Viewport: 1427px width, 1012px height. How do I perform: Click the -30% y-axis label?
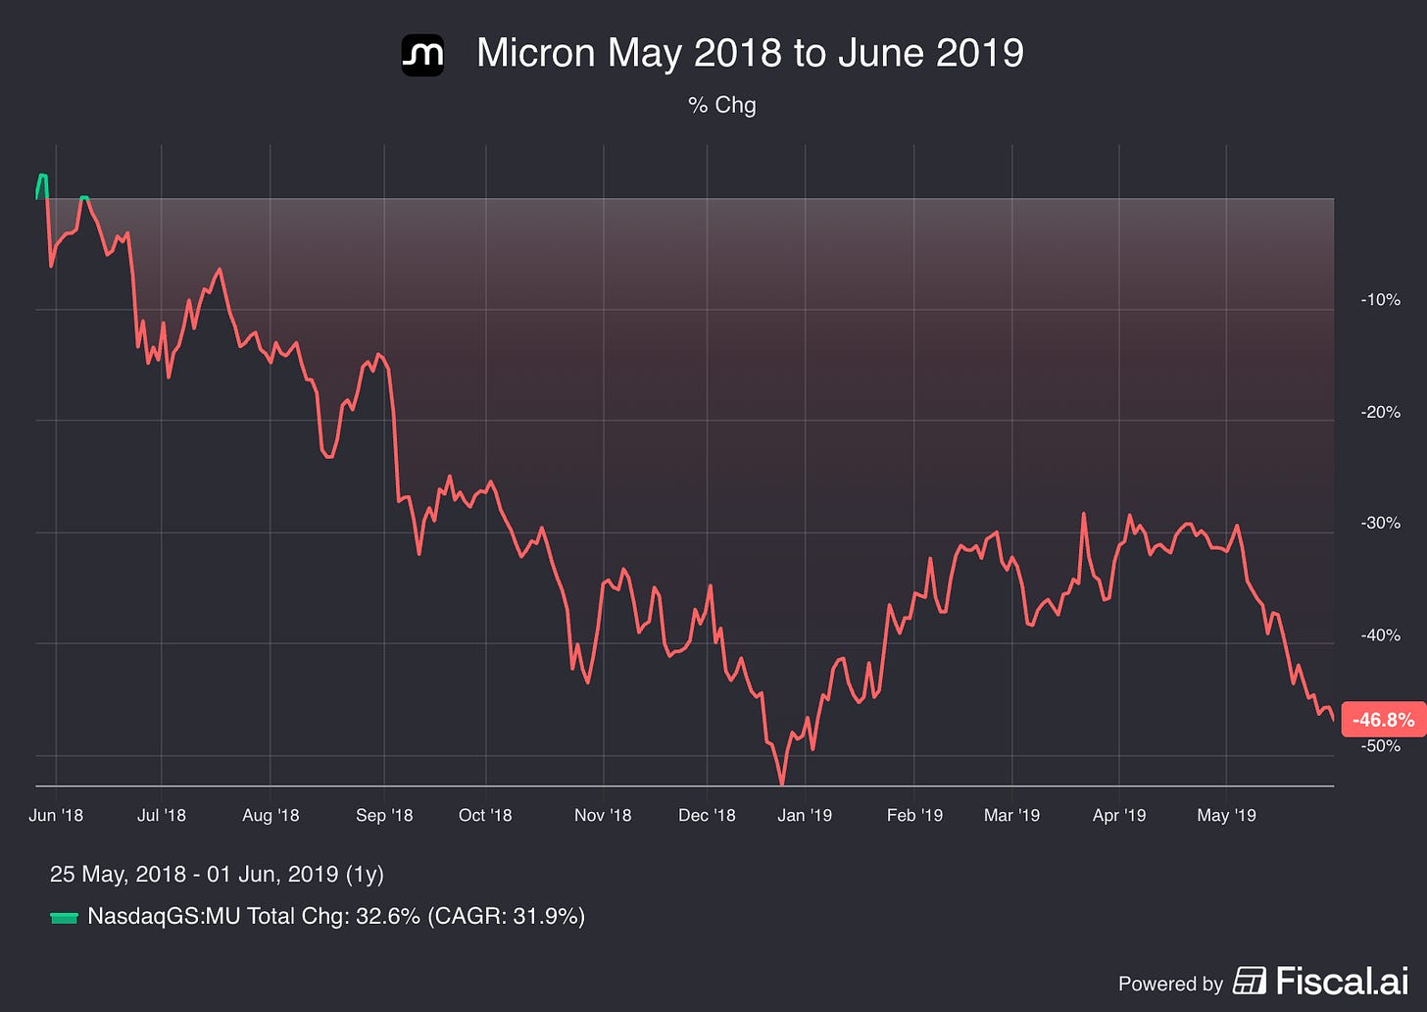(1380, 523)
